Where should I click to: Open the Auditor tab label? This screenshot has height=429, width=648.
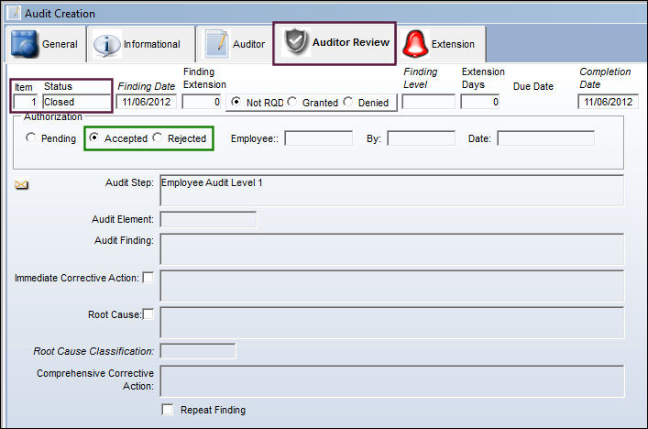point(248,44)
